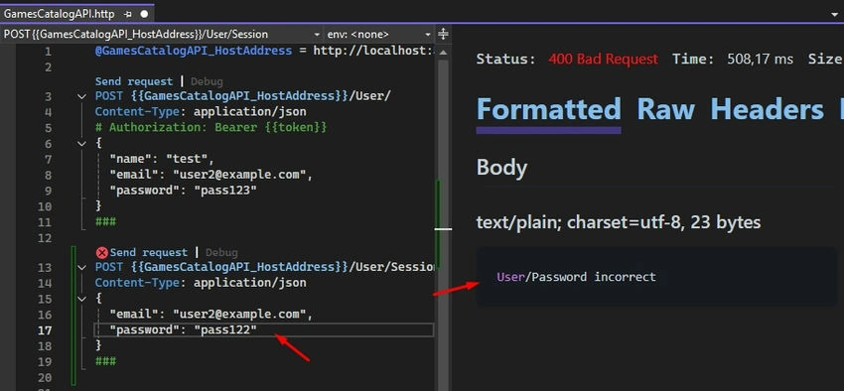Collapse the JSON body starting at line 15

(x=81, y=299)
